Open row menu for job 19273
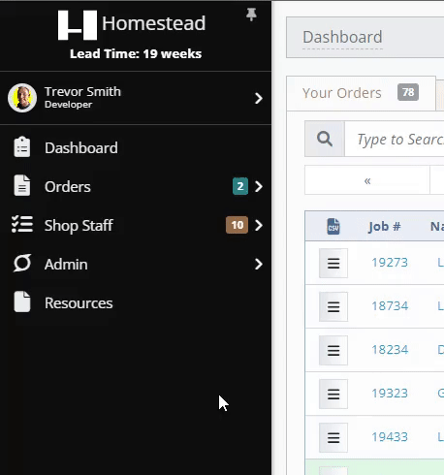This screenshot has height=475, width=444. tap(333, 263)
